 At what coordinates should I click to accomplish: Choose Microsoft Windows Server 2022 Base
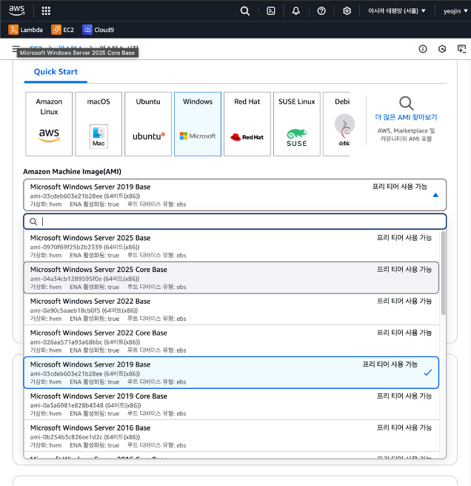tap(232, 309)
